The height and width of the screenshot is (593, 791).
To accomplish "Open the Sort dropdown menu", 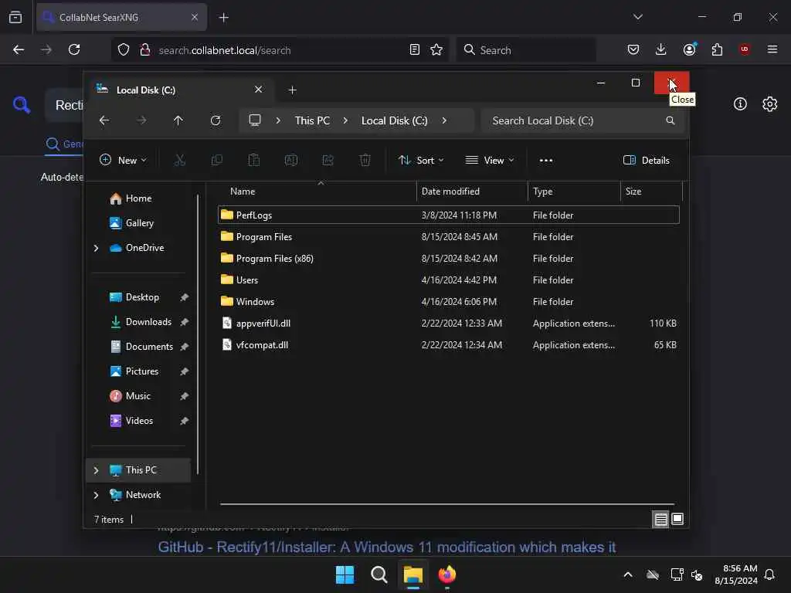I will point(421,161).
